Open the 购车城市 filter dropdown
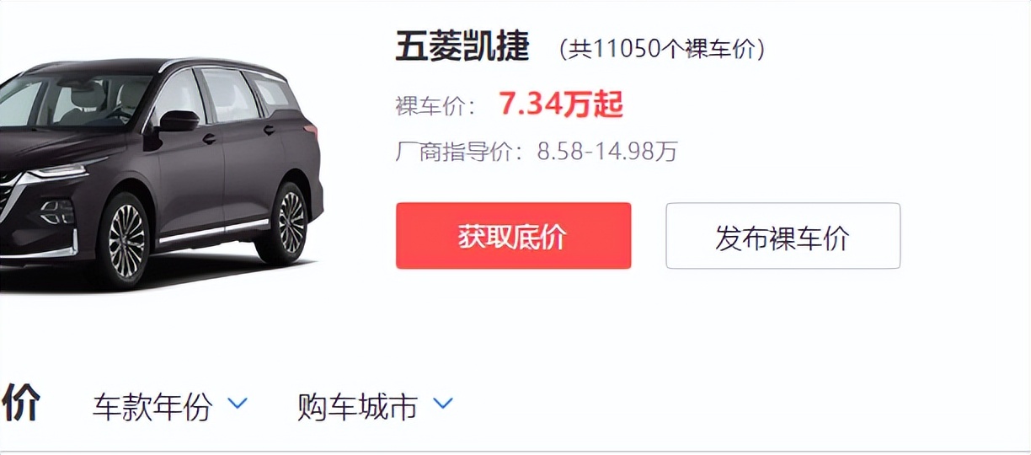The image size is (1031, 455). 376,407
